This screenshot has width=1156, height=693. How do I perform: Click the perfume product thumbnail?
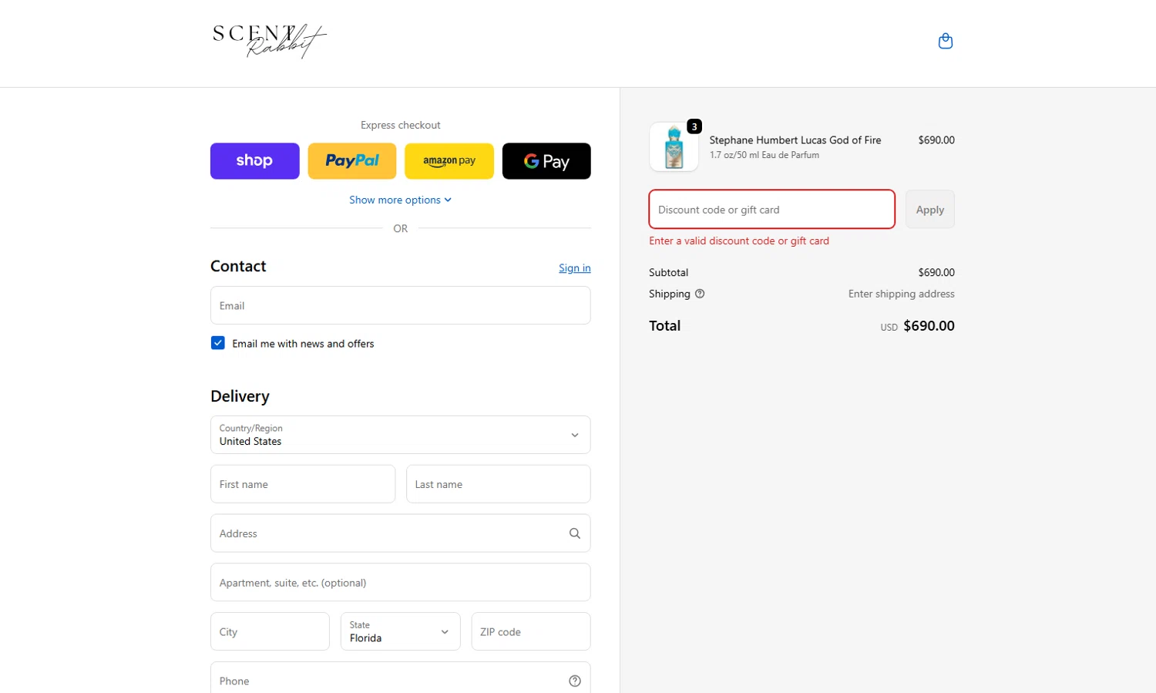(674, 146)
